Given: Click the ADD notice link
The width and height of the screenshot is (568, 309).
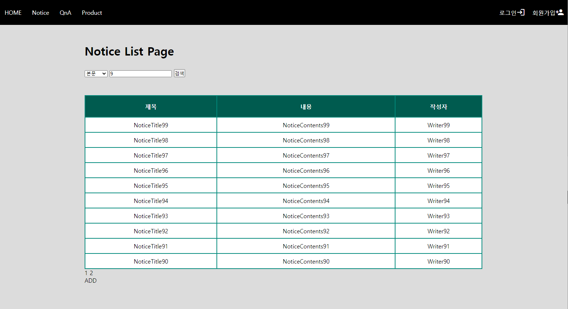Looking at the screenshot, I should pos(90,281).
